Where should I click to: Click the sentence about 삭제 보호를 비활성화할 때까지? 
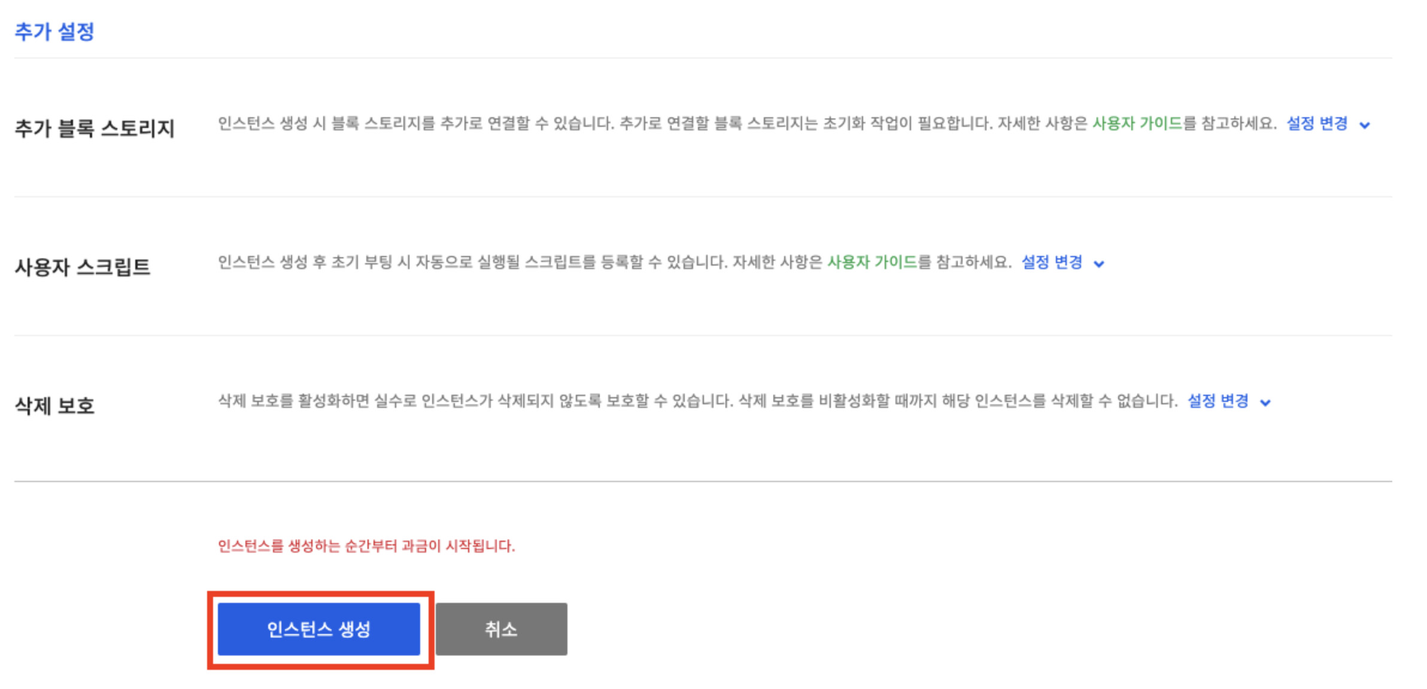(x=958, y=401)
